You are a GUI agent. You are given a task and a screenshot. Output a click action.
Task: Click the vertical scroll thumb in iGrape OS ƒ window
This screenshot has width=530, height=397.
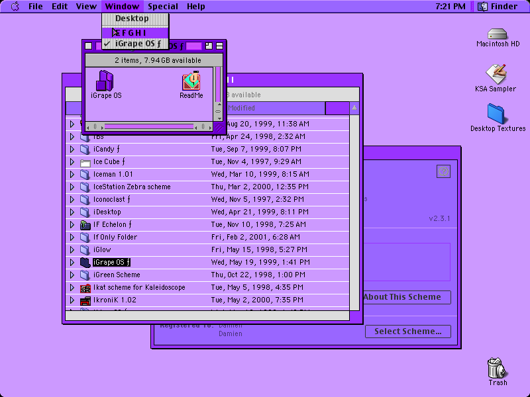point(218,85)
